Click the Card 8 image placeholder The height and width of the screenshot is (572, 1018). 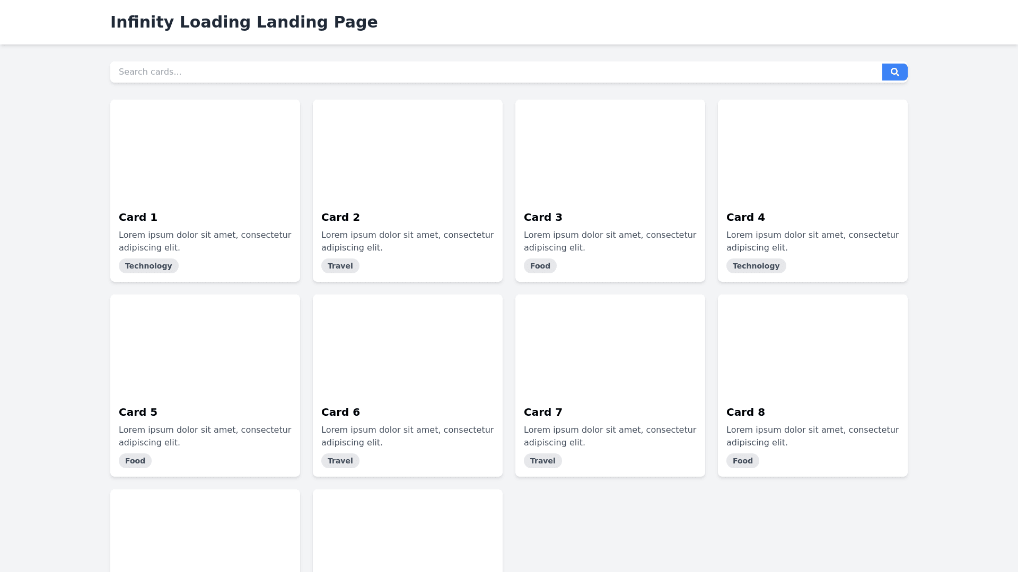[x=813, y=345]
